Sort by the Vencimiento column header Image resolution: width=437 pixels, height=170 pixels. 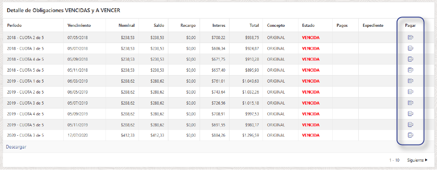coord(79,25)
